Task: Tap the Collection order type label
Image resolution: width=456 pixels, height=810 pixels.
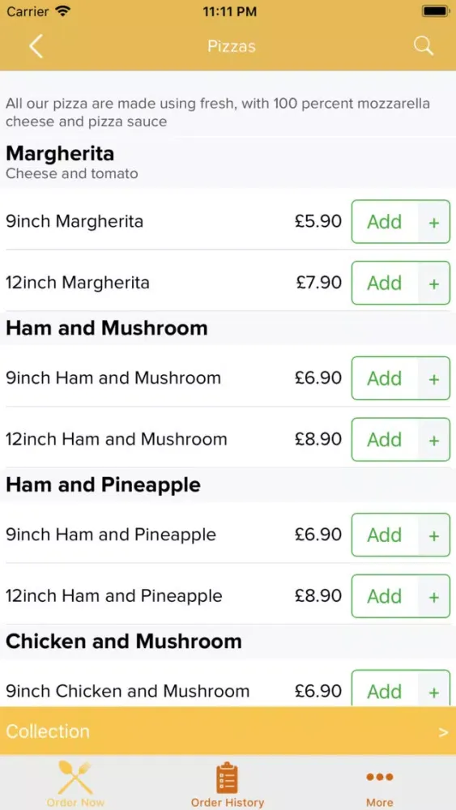Action: coord(48,731)
